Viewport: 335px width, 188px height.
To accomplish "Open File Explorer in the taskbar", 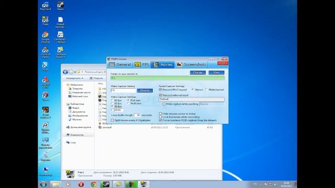I will click(56, 184).
